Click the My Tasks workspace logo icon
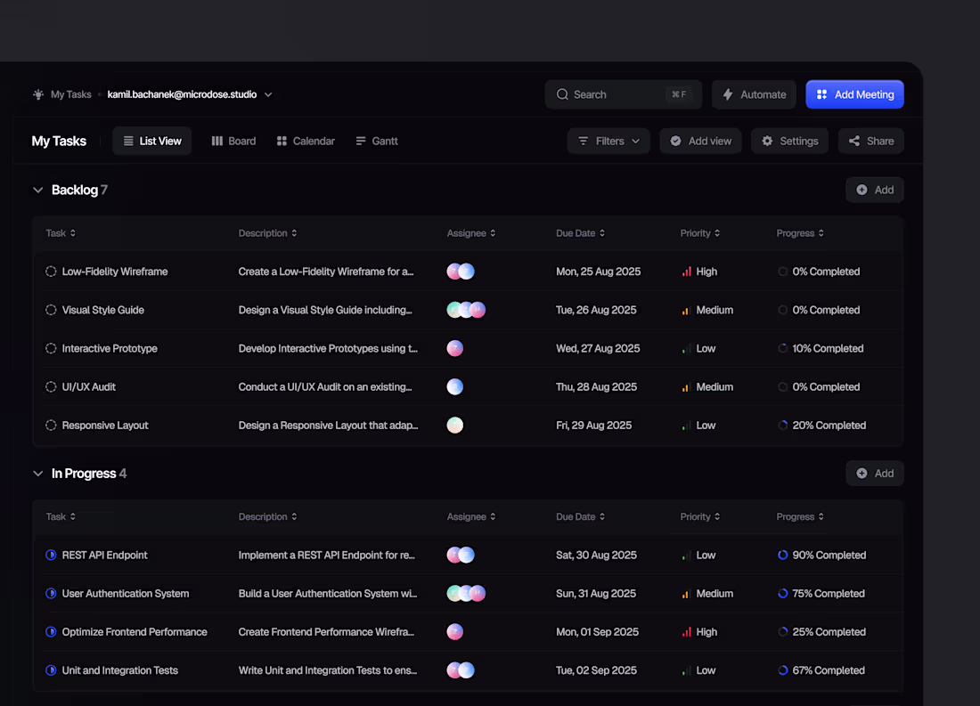The width and height of the screenshot is (980, 706). coord(37,93)
